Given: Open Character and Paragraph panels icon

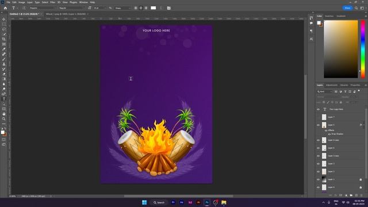Looking at the screenshot, I should [x=168, y=8].
